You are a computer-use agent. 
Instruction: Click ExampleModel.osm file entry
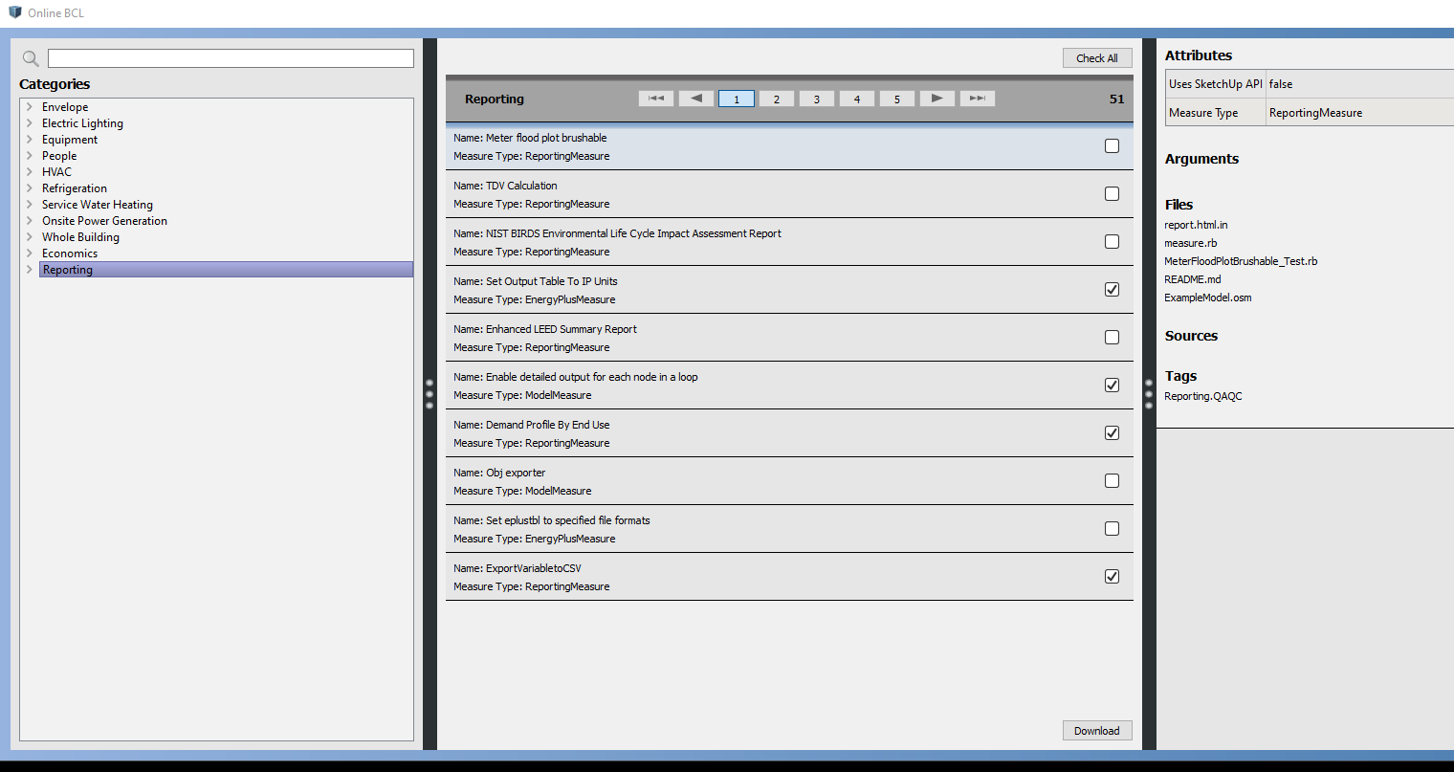coord(1208,298)
